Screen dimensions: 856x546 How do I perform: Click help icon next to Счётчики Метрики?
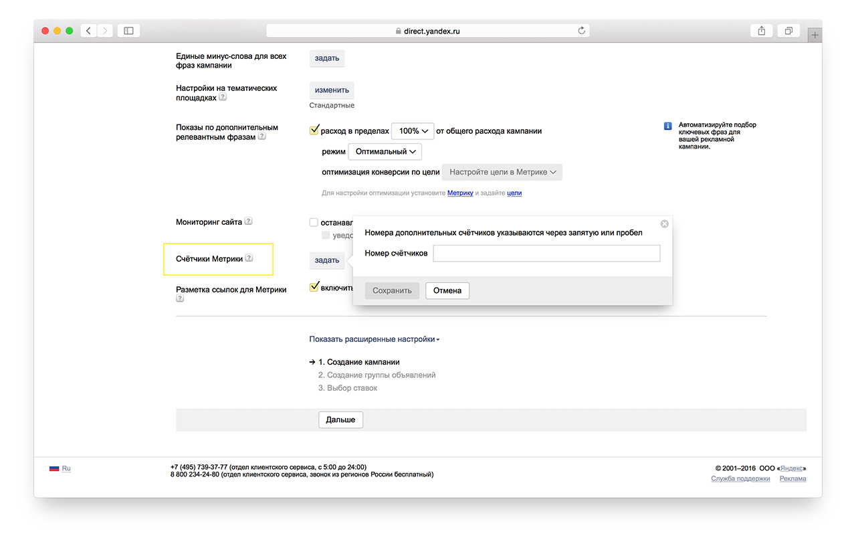point(249,258)
